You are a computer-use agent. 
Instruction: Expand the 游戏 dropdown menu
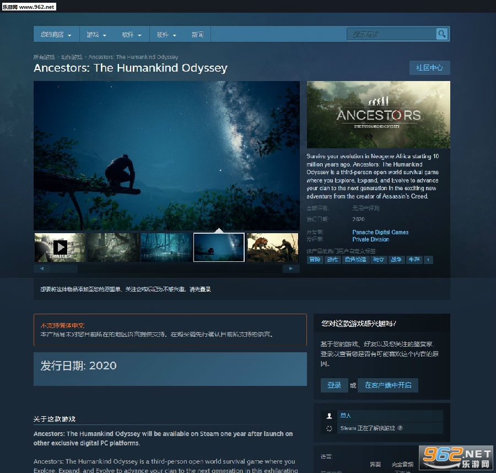(96, 35)
